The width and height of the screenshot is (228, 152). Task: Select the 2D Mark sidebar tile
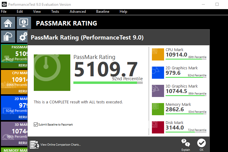(x=14, y=105)
